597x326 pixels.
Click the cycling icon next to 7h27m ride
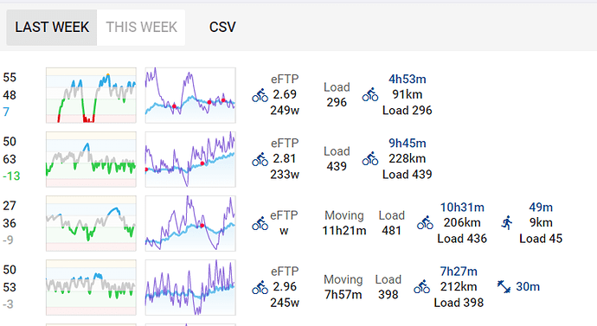pyautogui.click(x=422, y=287)
